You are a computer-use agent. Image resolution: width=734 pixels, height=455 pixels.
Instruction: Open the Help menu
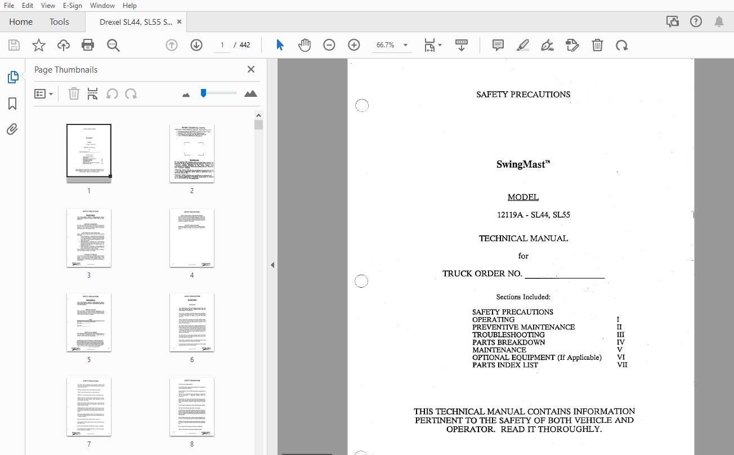[129, 6]
